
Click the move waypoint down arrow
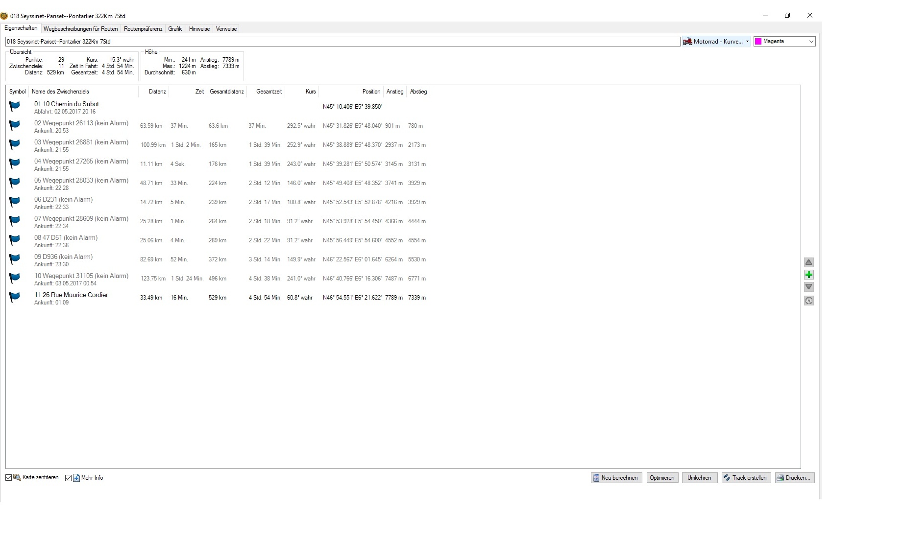[808, 287]
